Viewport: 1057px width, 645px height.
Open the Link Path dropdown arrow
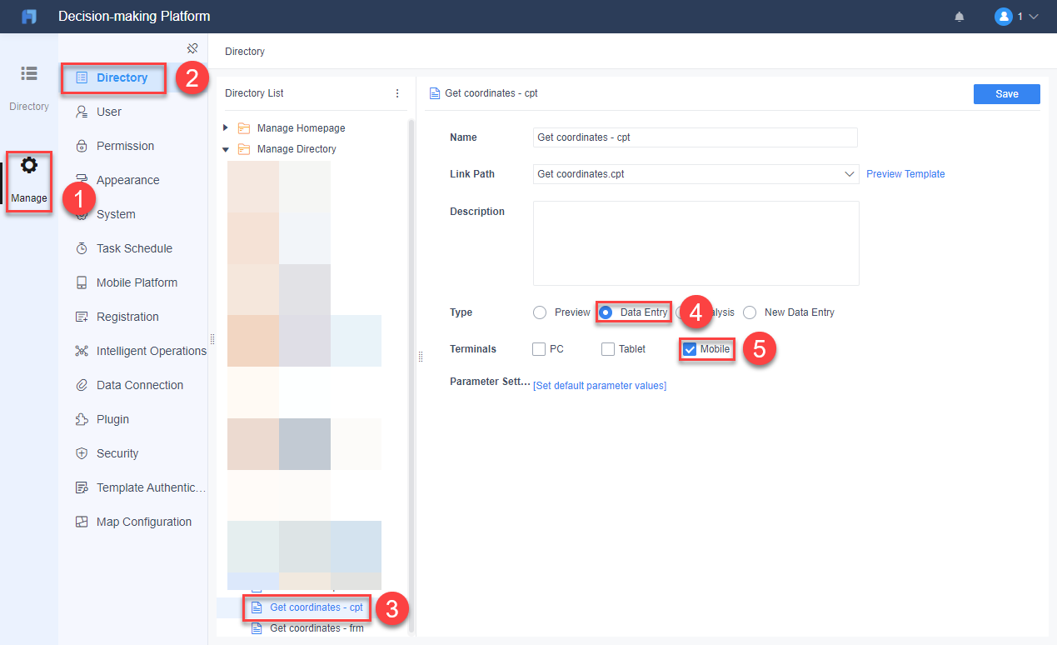coord(850,174)
